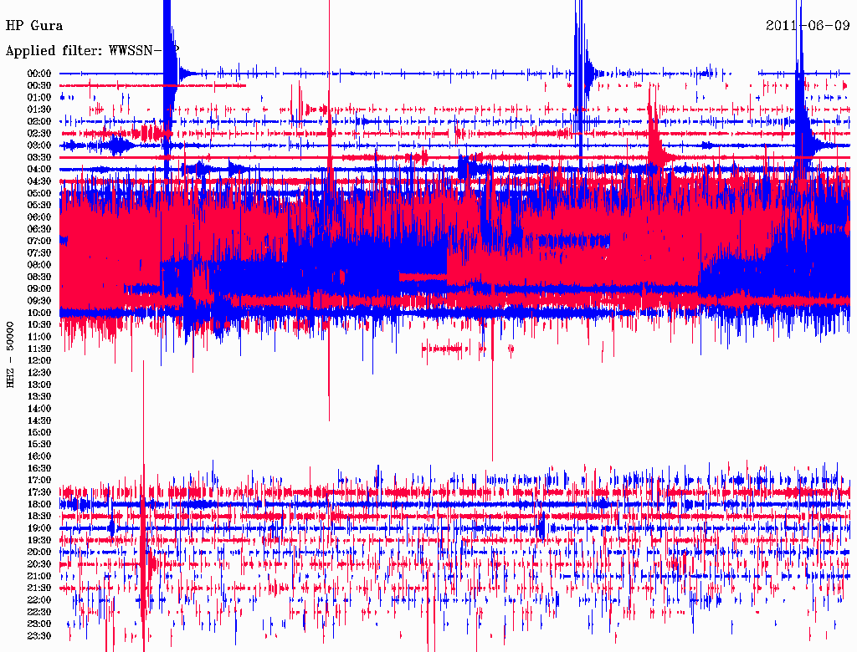Select the 21:30 time label
The image size is (857, 652).
pyautogui.click(x=39, y=588)
